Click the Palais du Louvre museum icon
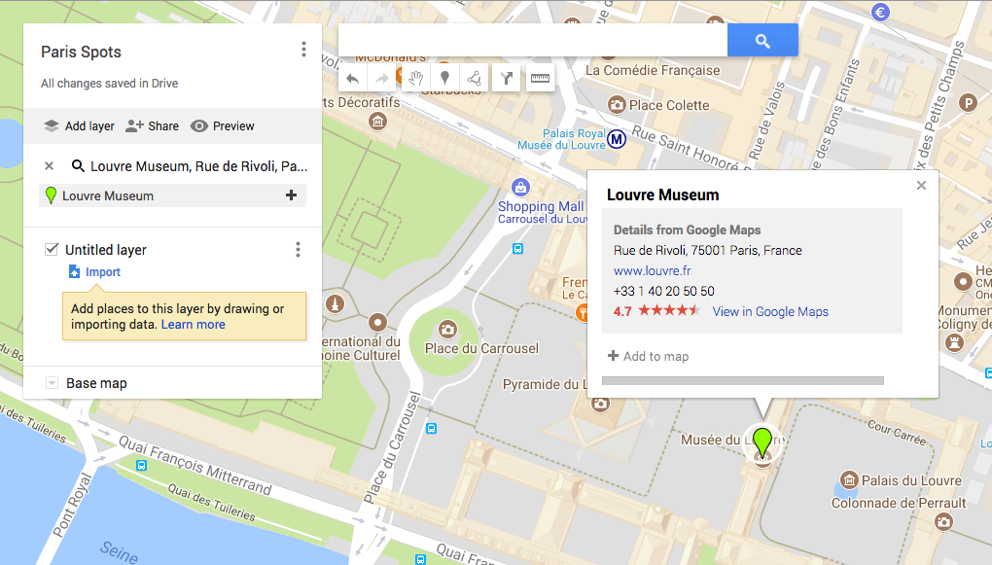This screenshot has height=565, width=992. point(849,480)
